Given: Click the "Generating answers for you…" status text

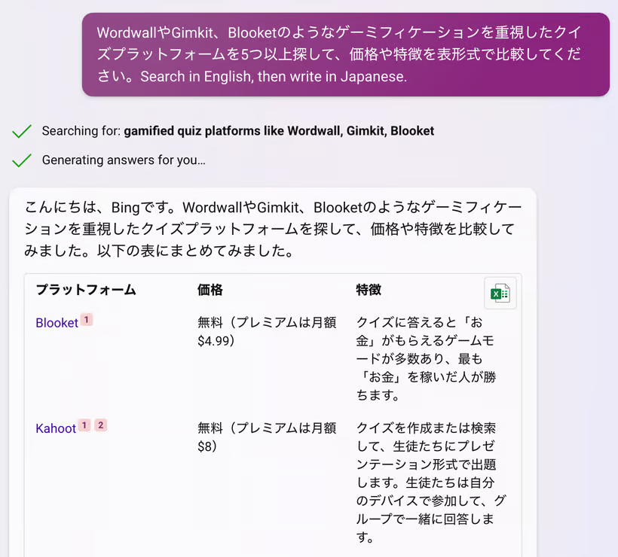Looking at the screenshot, I should tap(124, 160).
